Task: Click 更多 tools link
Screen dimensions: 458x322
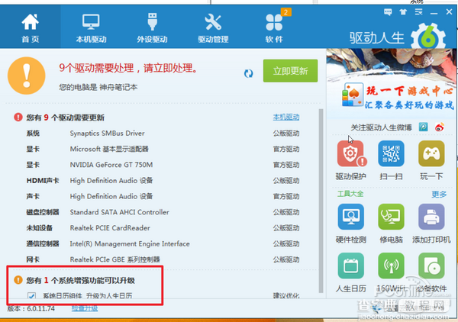Action: pyautogui.click(x=439, y=194)
